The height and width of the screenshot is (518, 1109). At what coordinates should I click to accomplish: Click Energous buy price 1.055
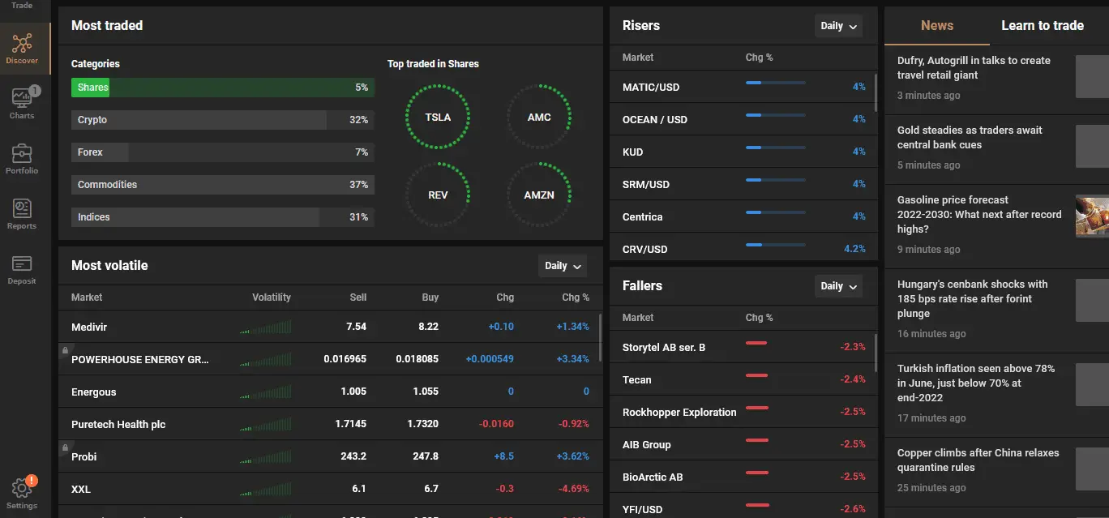426,392
